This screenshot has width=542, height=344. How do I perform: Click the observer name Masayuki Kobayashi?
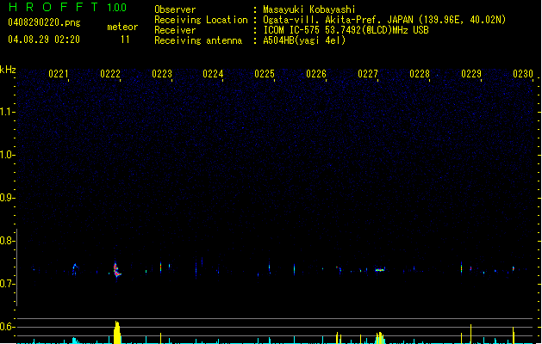click(309, 9)
